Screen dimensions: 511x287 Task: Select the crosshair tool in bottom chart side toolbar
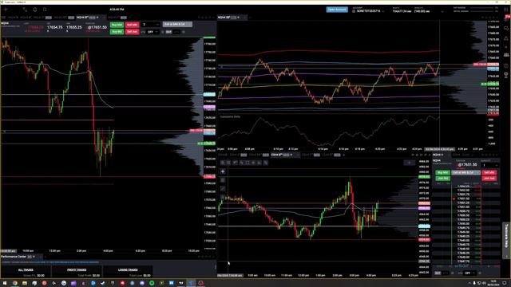point(223,171)
